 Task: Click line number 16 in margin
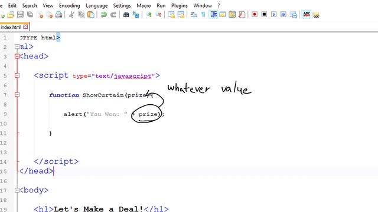click(4, 181)
